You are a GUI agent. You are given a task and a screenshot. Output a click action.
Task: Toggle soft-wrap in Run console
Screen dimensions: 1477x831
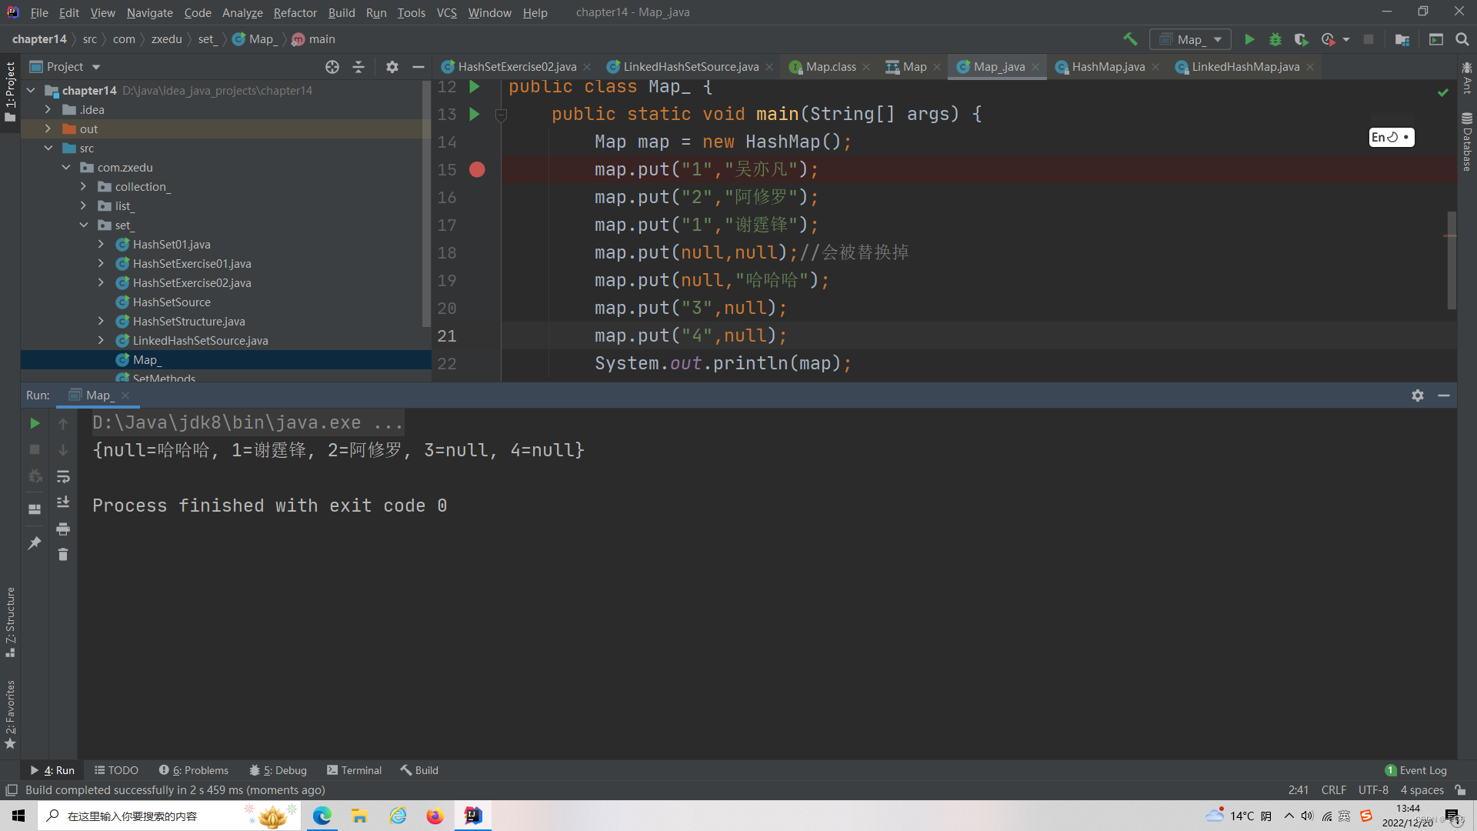[x=63, y=477]
